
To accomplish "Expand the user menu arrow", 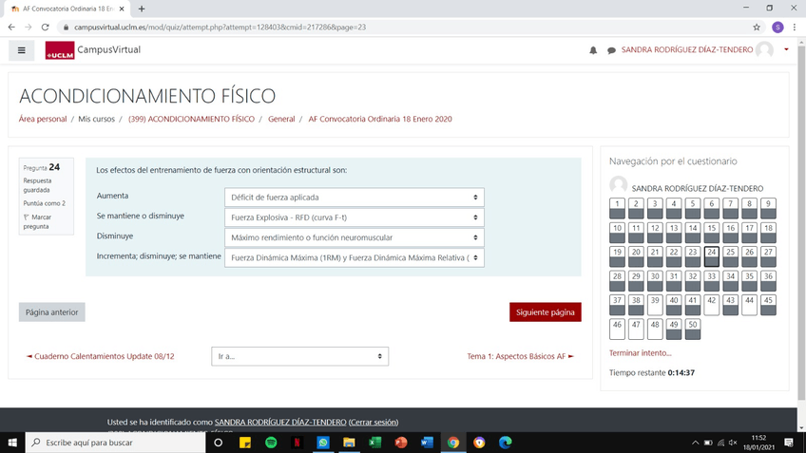I will [x=786, y=49].
